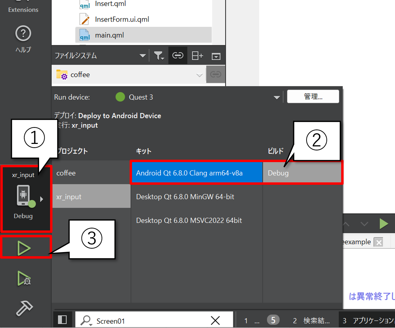Screen dimensions: 395x328
Task: Toggle the link icon next to coffee
Action: click(x=215, y=75)
